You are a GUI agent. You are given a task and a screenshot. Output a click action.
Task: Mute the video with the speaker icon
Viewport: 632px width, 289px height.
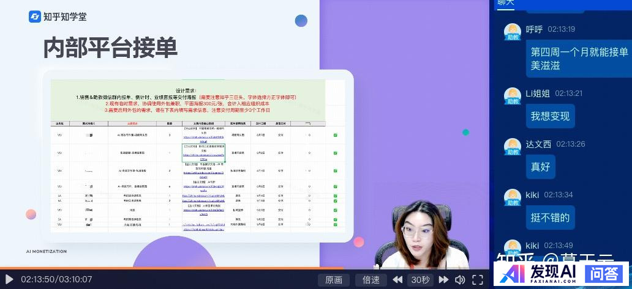[x=460, y=280]
